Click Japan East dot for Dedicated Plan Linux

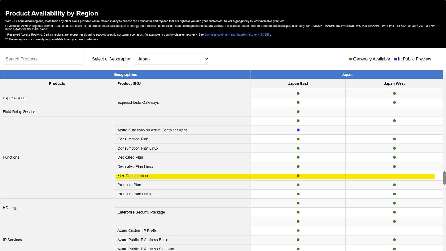pyautogui.click(x=298, y=167)
